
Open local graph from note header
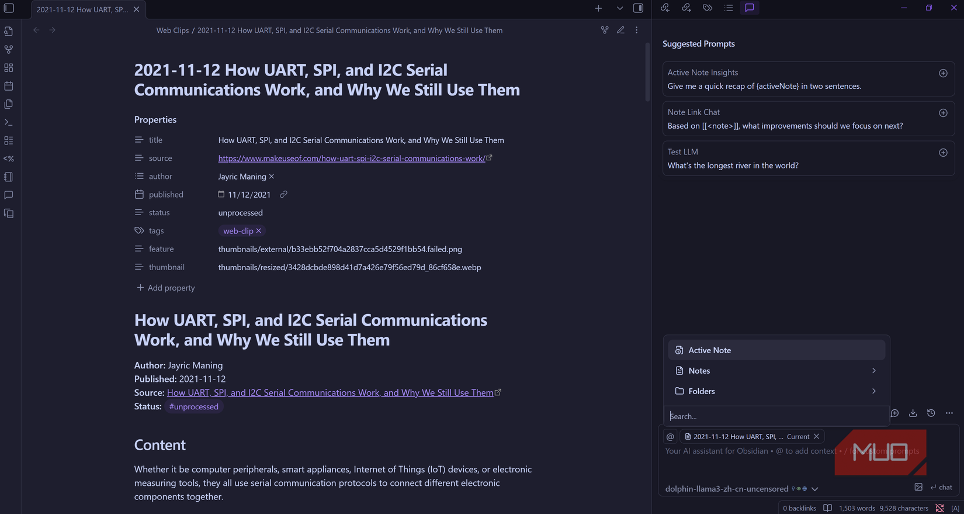pyautogui.click(x=605, y=30)
